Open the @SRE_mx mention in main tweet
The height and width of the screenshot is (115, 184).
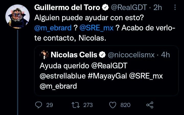(97, 28)
